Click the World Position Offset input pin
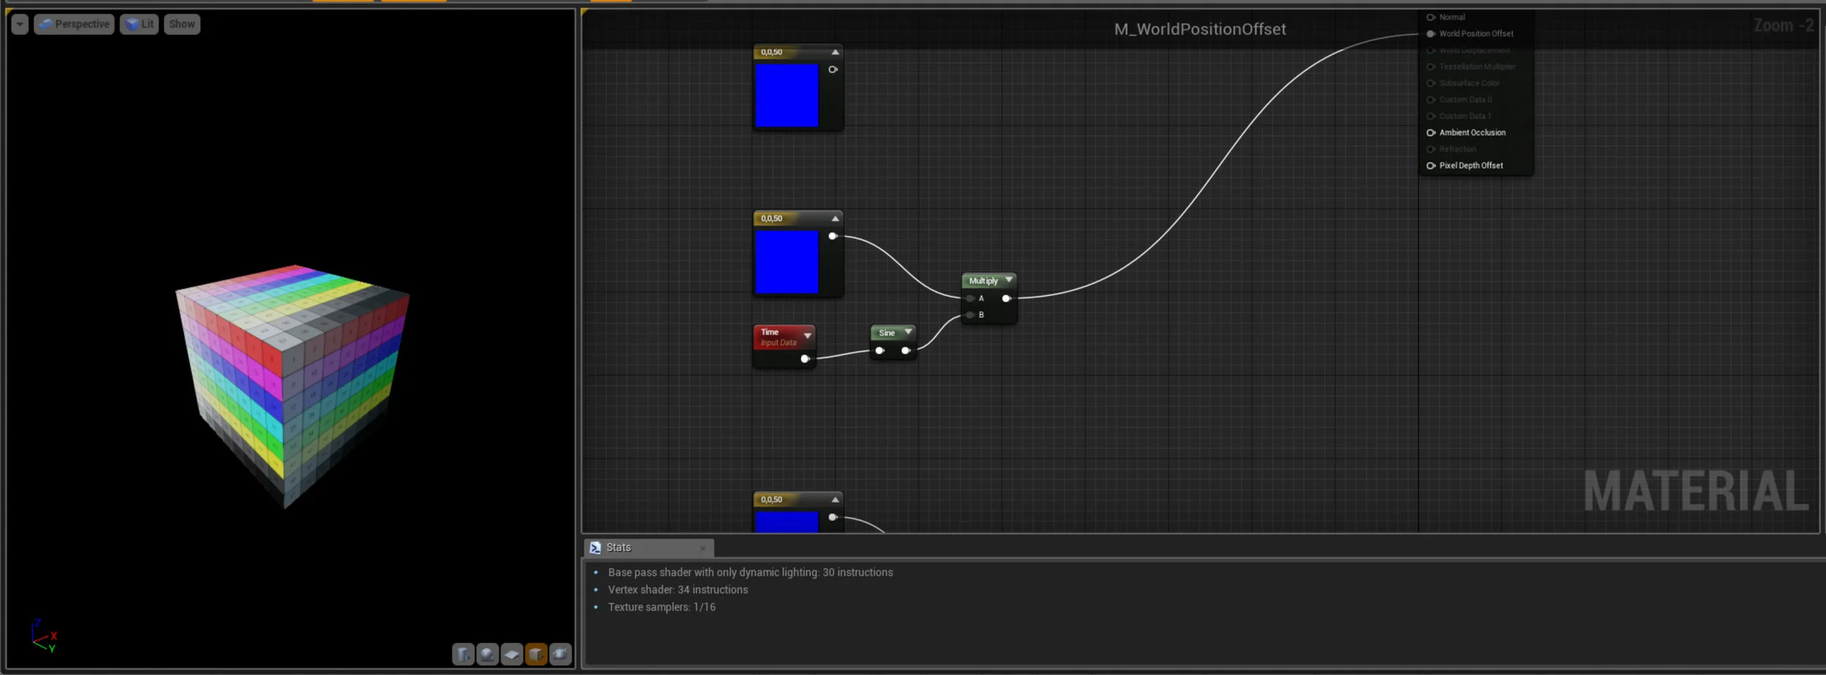This screenshot has width=1826, height=675. [x=1432, y=34]
